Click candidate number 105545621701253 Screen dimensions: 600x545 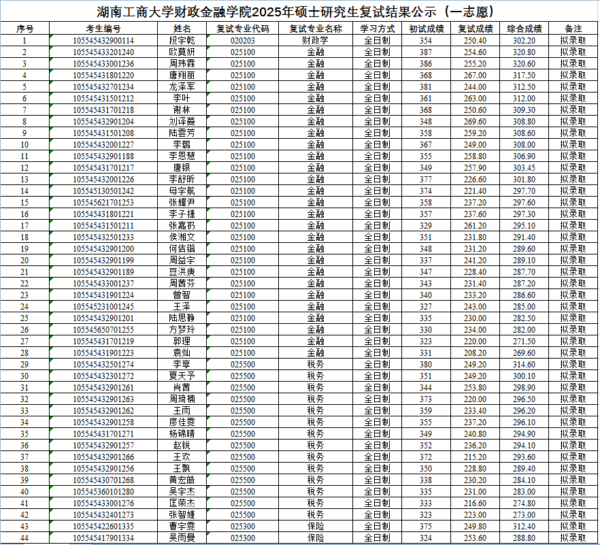tap(103, 202)
